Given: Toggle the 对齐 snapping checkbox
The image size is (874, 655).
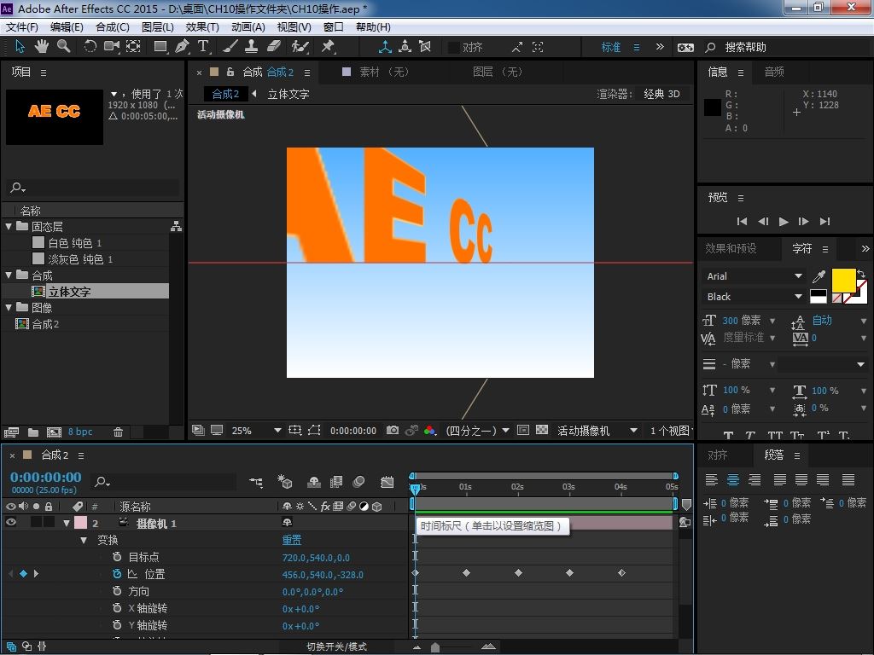Looking at the screenshot, I should coord(454,48).
